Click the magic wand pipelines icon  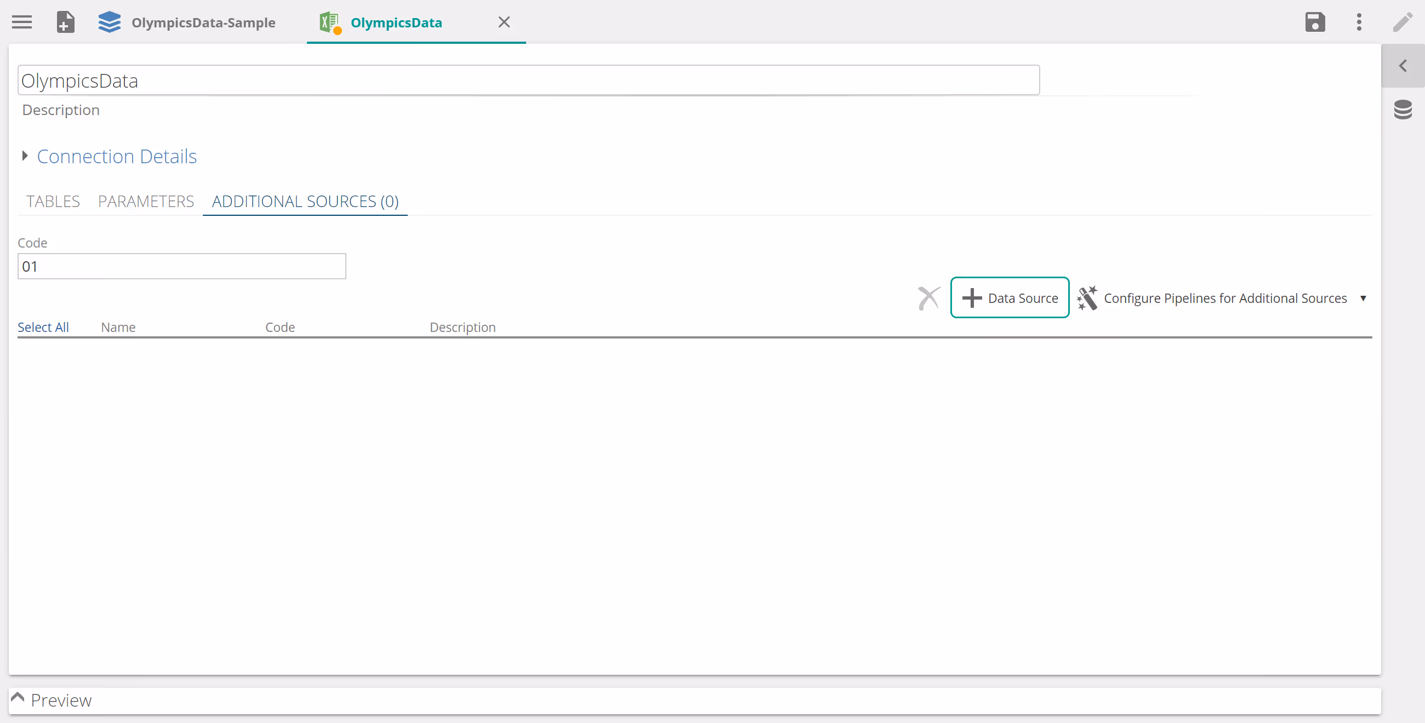coord(1087,298)
